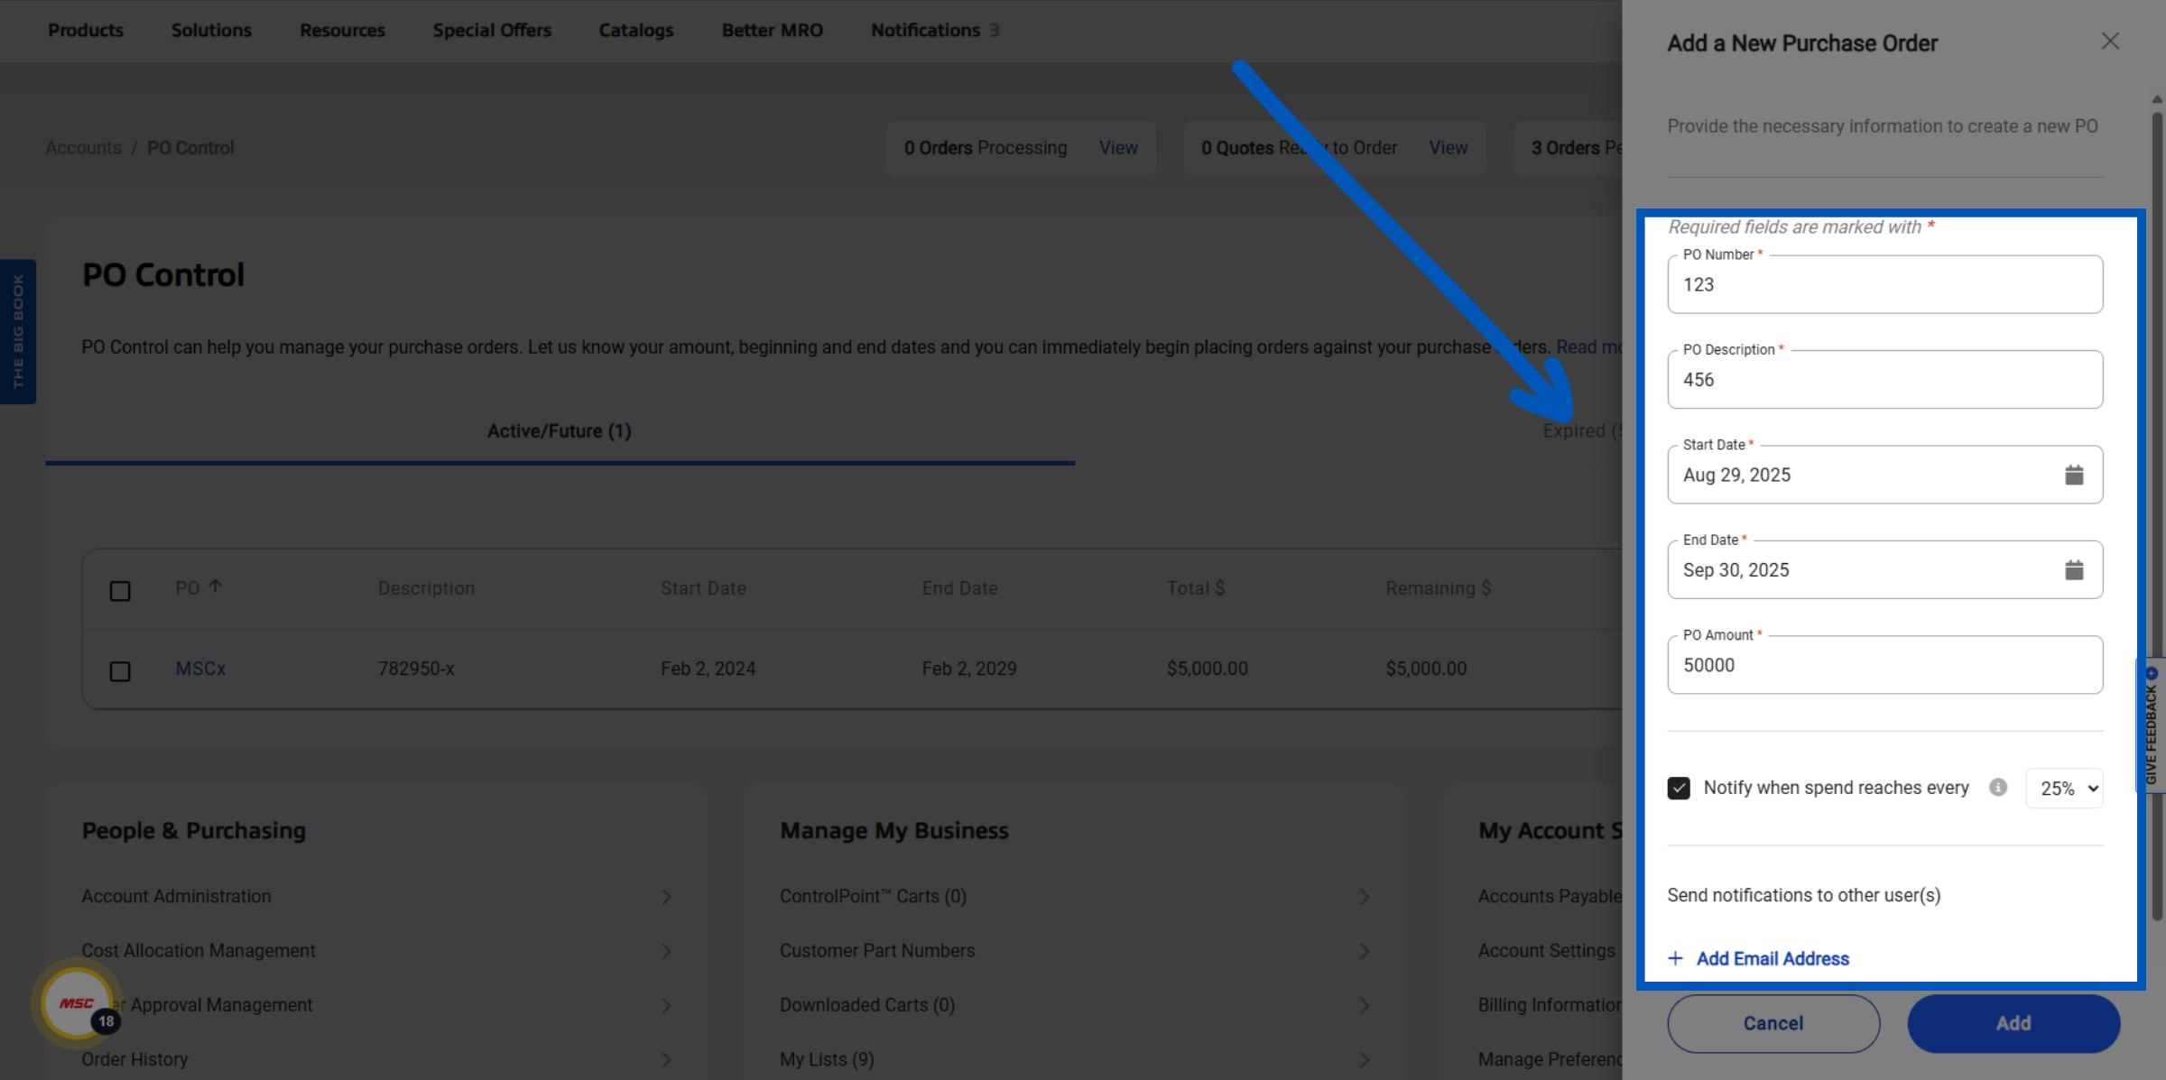Click the MSC badge with 18 notifications
Image resolution: width=2166 pixels, height=1080 pixels.
pos(79,1003)
